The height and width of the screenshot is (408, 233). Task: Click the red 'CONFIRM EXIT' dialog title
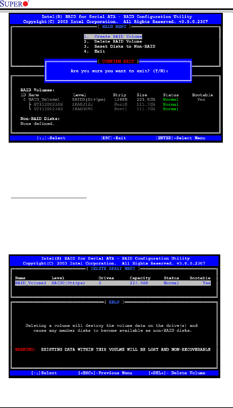tap(118, 62)
